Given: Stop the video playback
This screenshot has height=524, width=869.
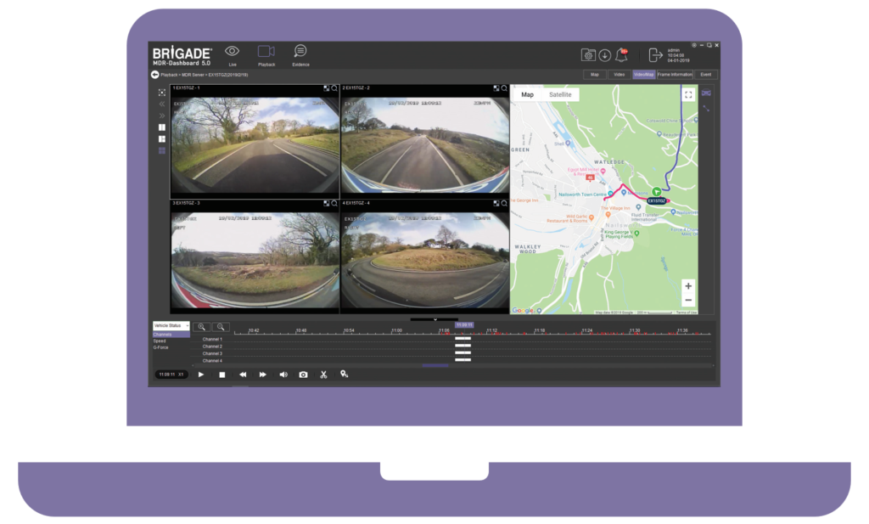Looking at the screenshot, I should [222, 375].
